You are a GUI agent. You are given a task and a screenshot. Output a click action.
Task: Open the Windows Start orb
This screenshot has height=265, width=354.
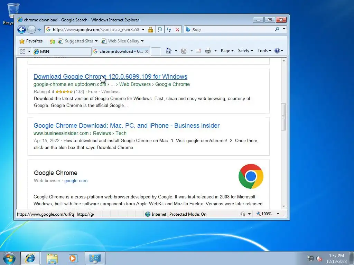click(x=9, y=258)
